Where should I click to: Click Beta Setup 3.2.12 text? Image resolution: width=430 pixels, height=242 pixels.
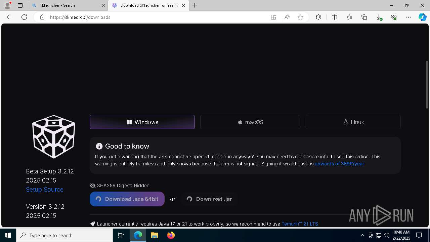point(50,171)
